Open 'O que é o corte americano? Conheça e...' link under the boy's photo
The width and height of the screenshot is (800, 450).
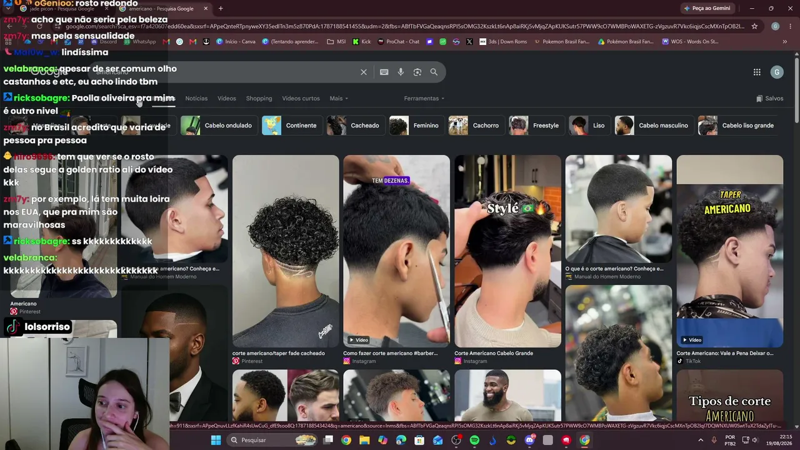[614, 269]
